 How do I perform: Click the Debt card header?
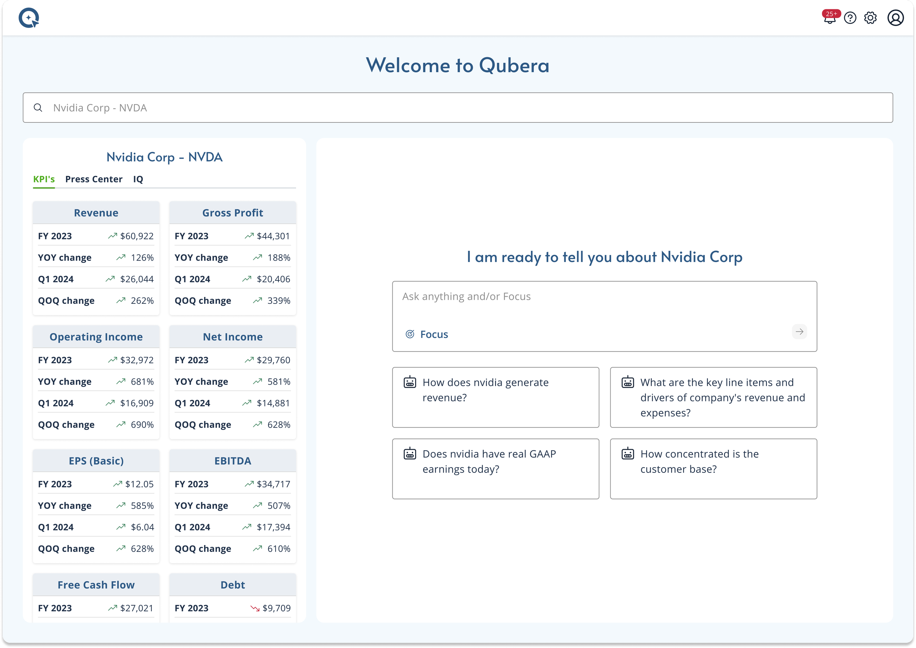click(233, 585)
